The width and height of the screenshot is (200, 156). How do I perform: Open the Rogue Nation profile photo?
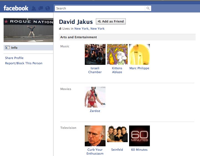coord(28,30)
